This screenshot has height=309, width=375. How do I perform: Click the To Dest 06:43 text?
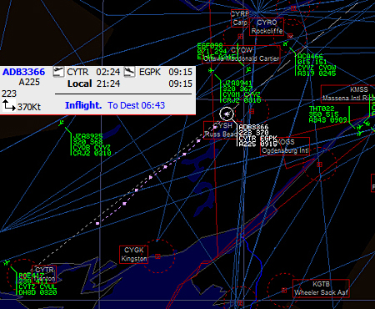click(x=136, y=105)
